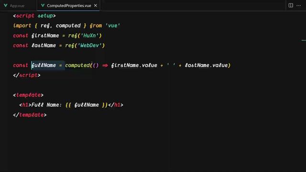Click the highlighted fullName variable

click(x=44, y=65)
